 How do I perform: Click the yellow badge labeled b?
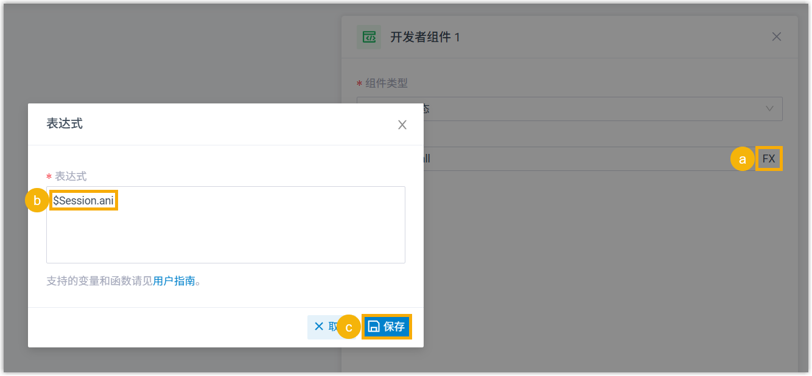pos(37,200)
